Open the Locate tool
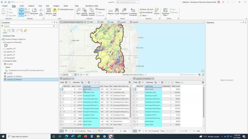Viewport: 248px width, 139px height. point(117,12)
